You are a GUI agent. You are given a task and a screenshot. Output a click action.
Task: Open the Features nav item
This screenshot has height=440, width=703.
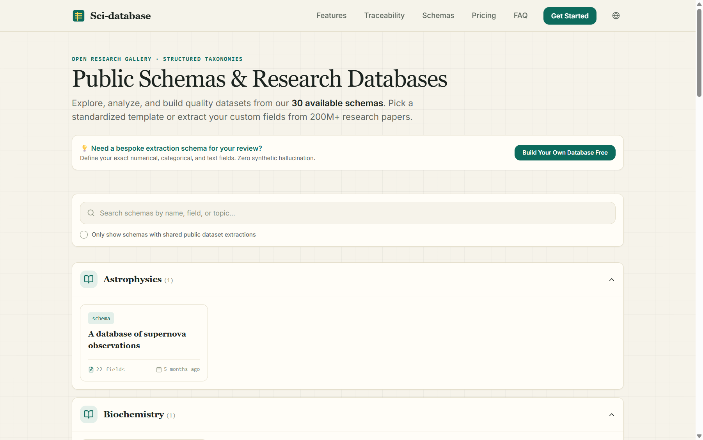331,16
